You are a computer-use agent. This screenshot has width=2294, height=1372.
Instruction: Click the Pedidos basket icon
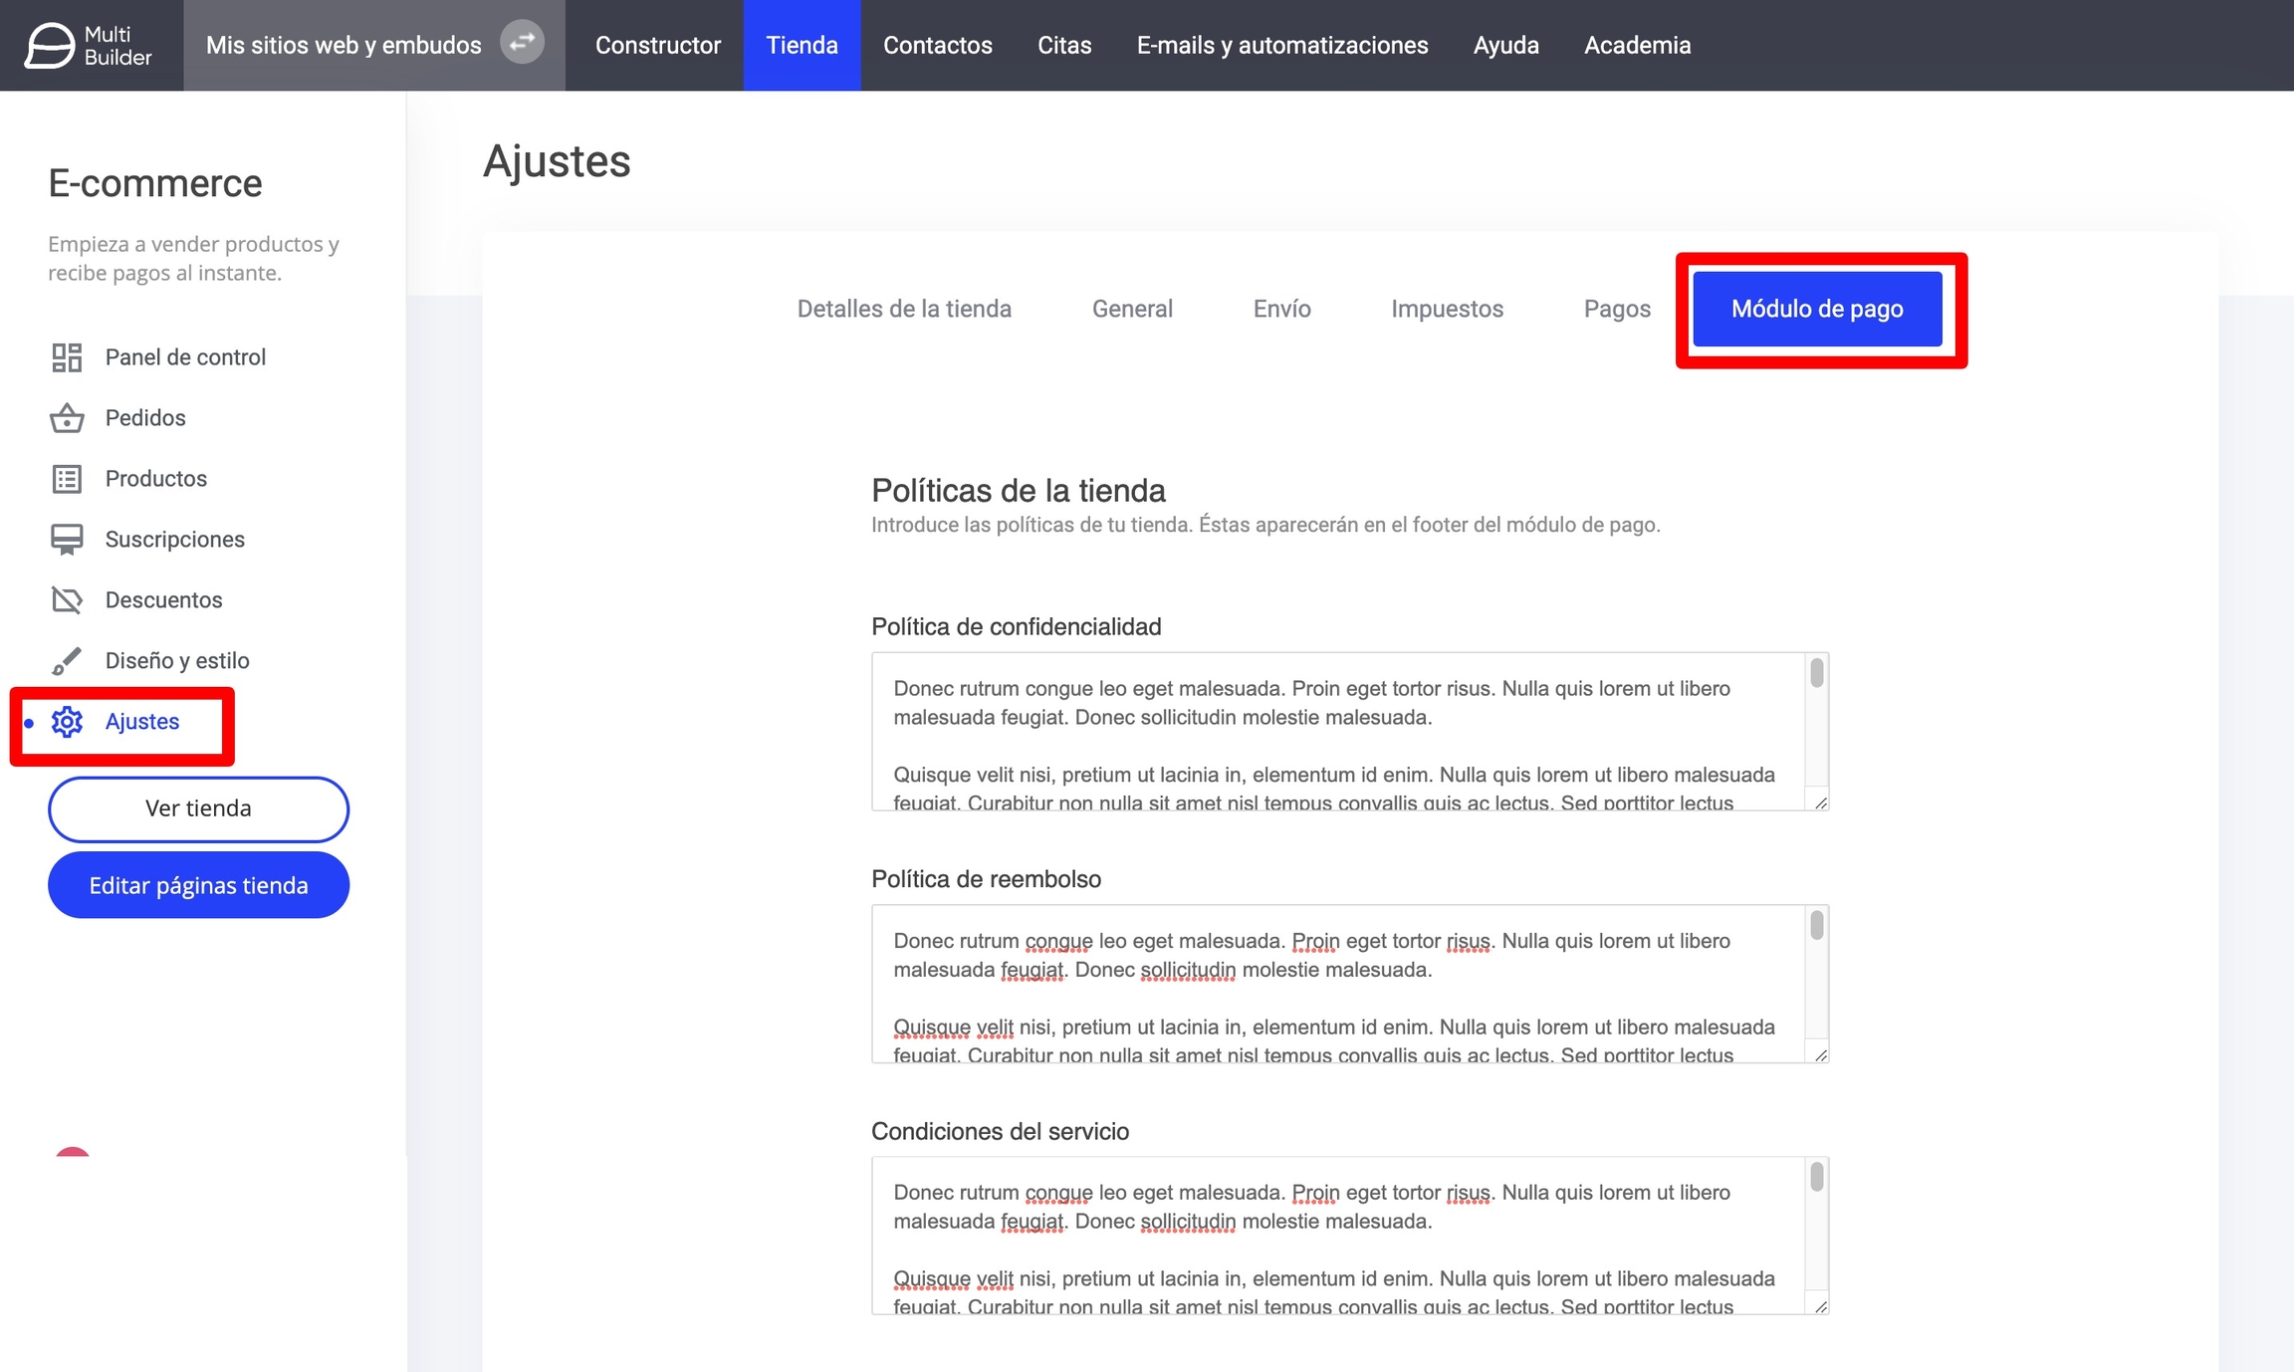67,418
